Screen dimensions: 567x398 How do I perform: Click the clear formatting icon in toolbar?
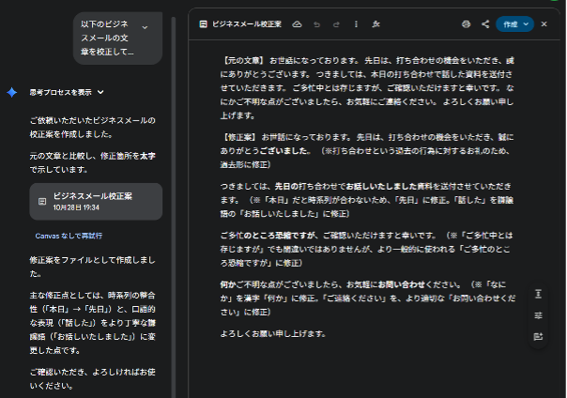point(376,23)
